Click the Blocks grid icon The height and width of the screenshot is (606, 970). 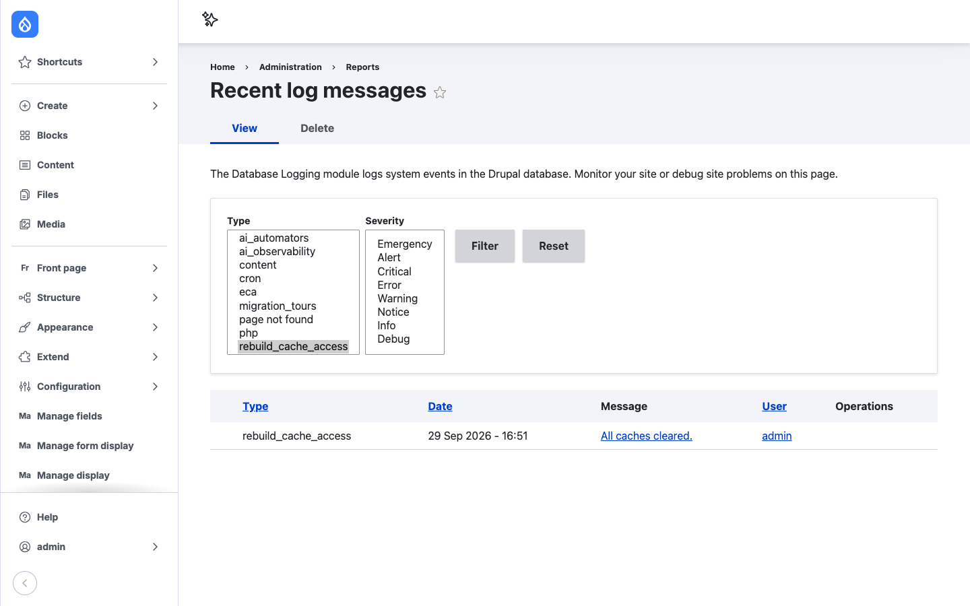pos(25,135)
